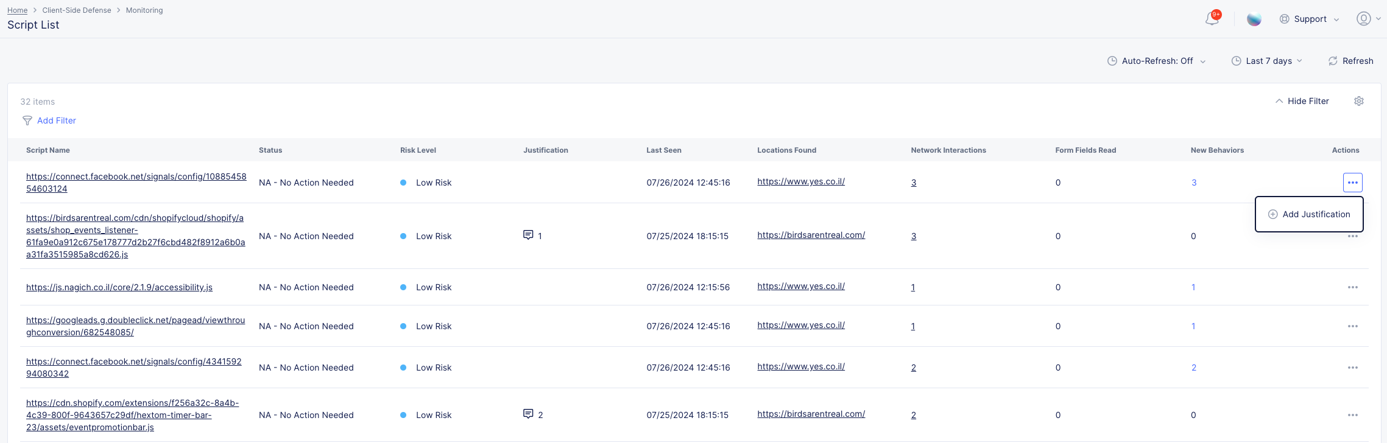Viewport: 1387px width, 443px height.
Task: Click the Refresh icon button
Action: [1333, 61]
